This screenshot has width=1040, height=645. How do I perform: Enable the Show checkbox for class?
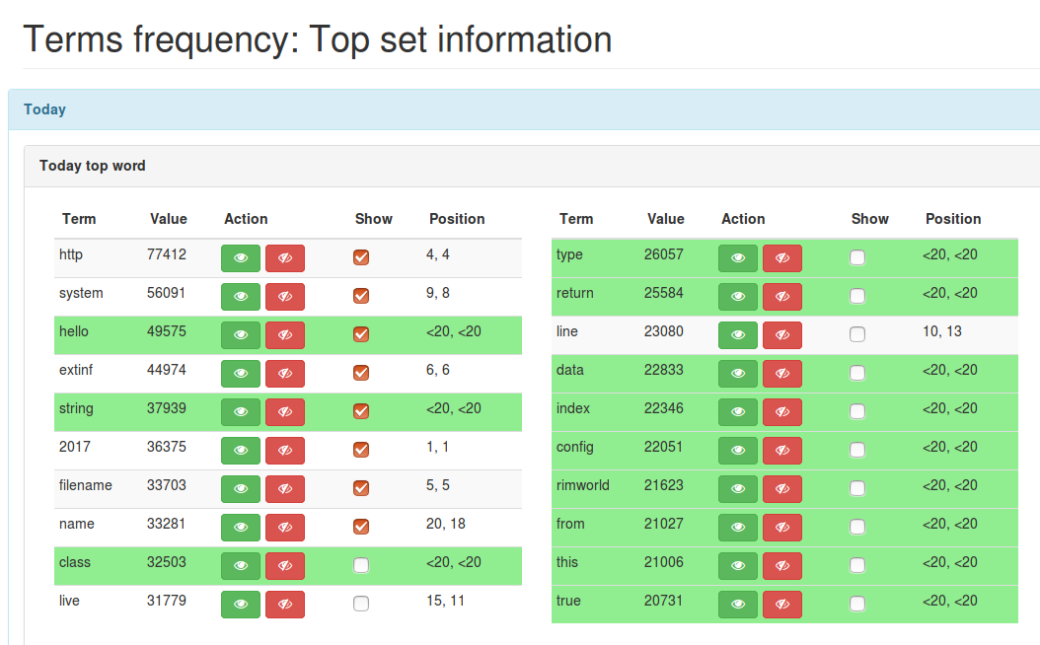click(361, 565)
